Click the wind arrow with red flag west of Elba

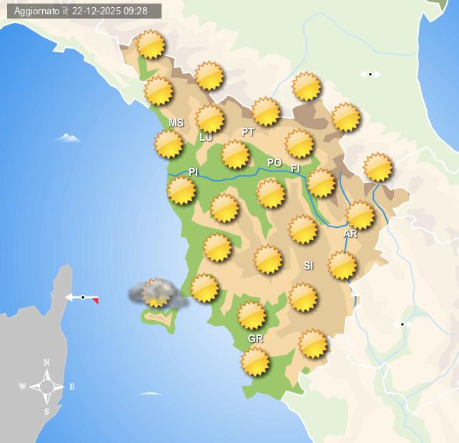coord(82,298)
